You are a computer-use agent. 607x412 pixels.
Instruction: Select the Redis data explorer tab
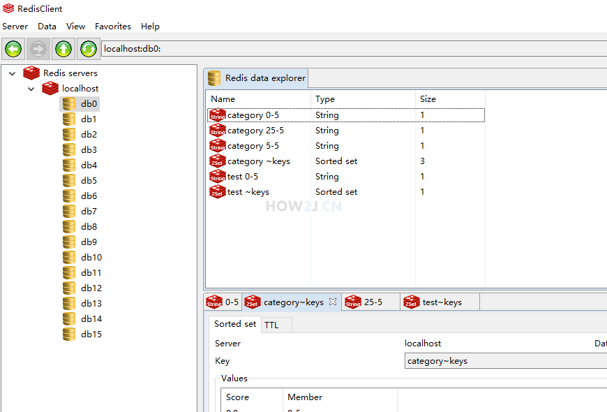tap(256, 78)
